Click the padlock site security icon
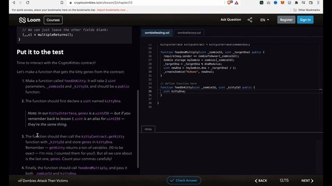332x186 pixels. pos(71,3)
